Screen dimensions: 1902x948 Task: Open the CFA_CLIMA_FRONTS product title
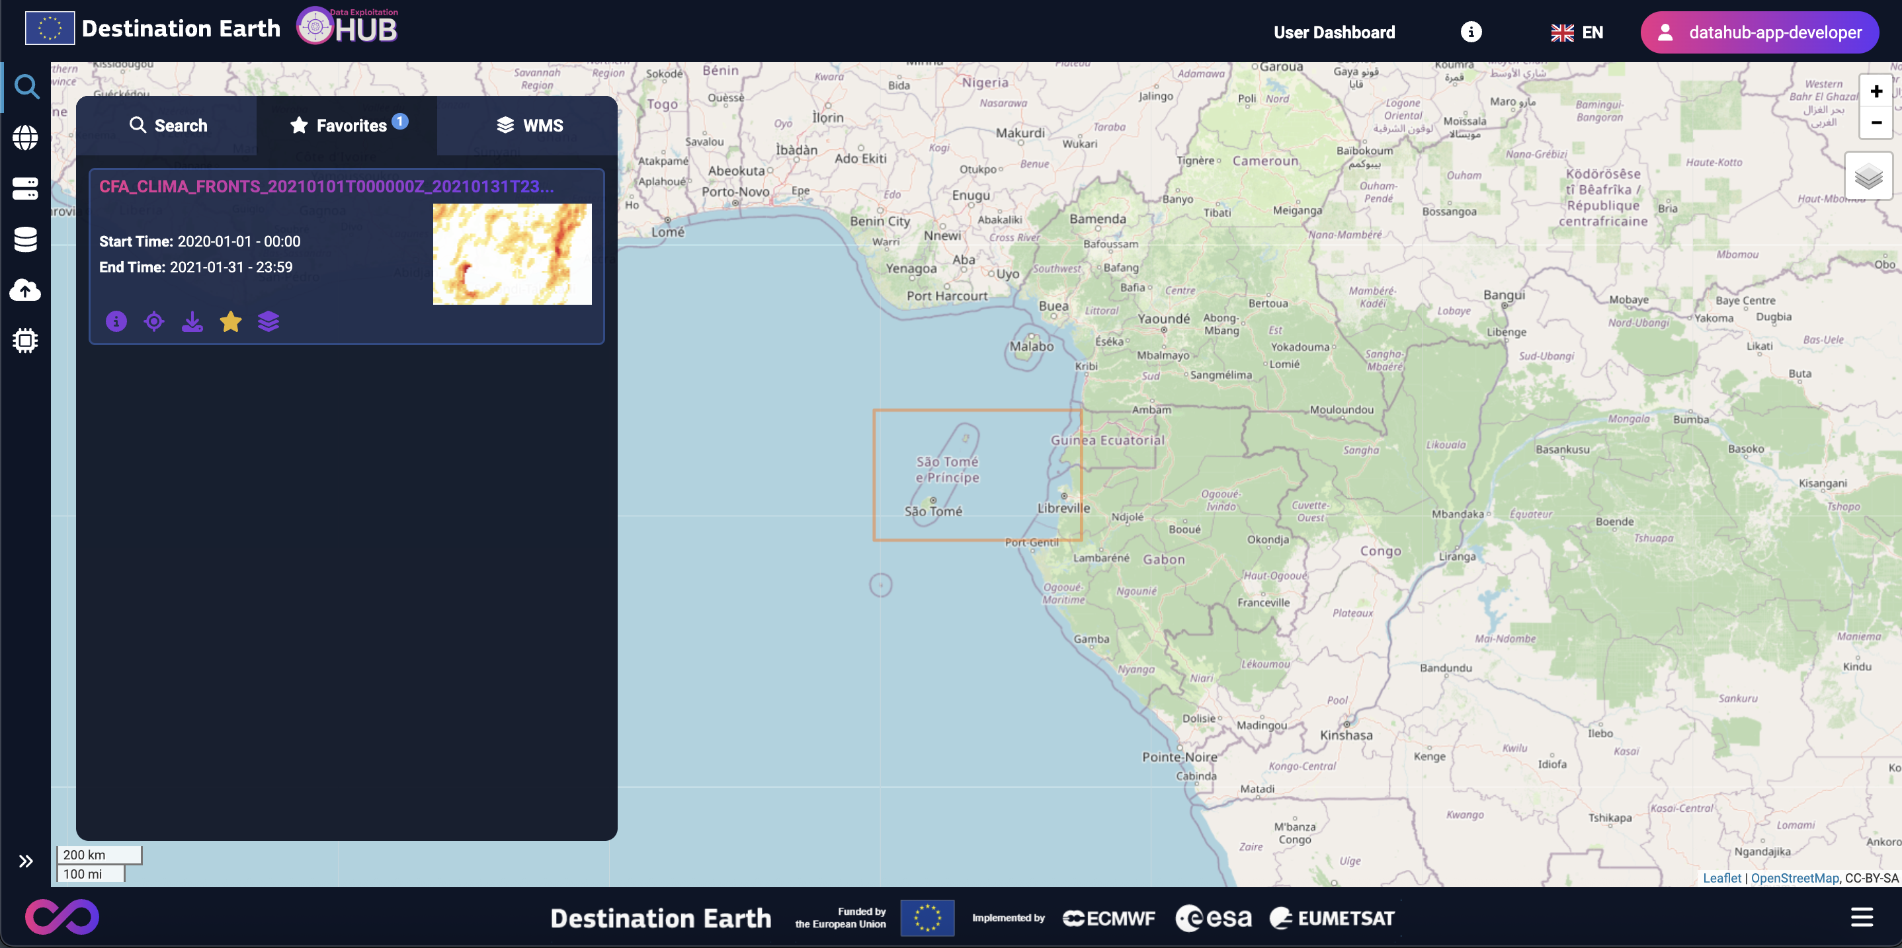point(326,187)
